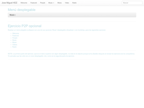Select Video in the navbar
The height and width of the screenshot is (108, 144).
[67, 3]
